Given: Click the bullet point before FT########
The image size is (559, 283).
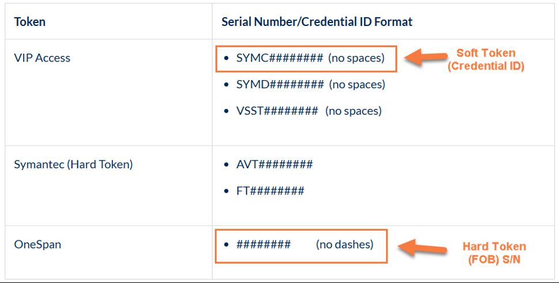Looking at the screenshot, I should pos(227,191).
